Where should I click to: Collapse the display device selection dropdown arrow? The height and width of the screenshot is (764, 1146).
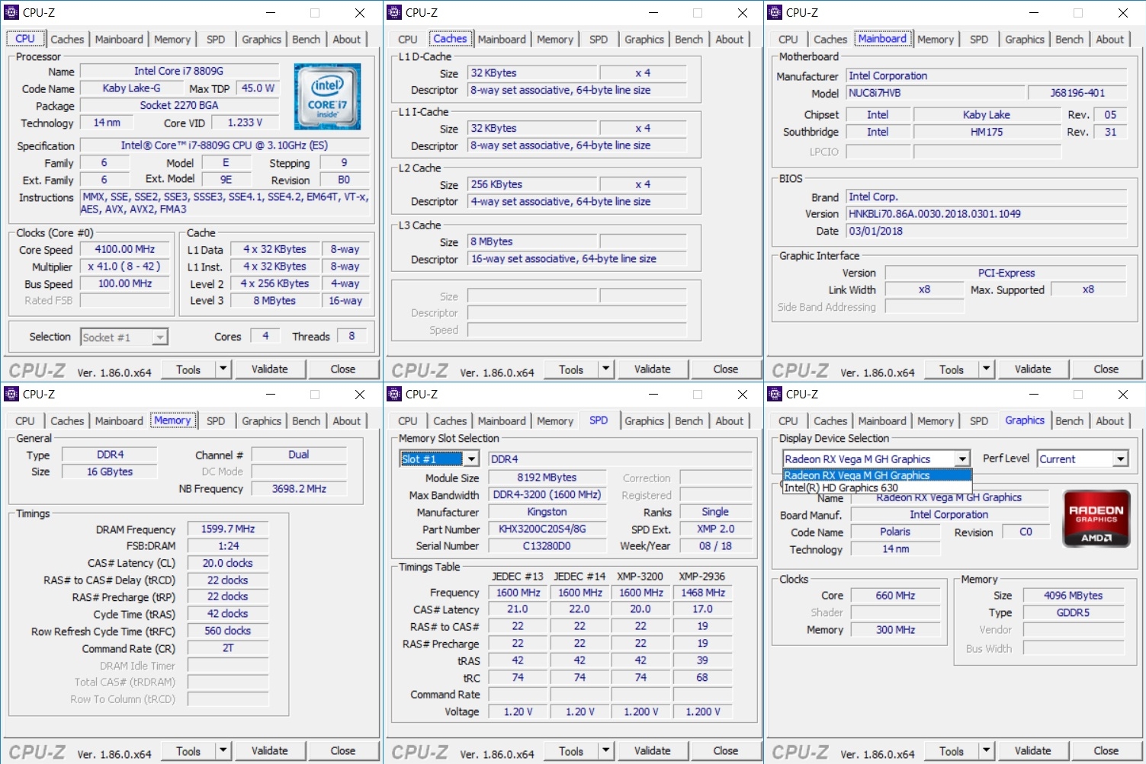[962, 459]
